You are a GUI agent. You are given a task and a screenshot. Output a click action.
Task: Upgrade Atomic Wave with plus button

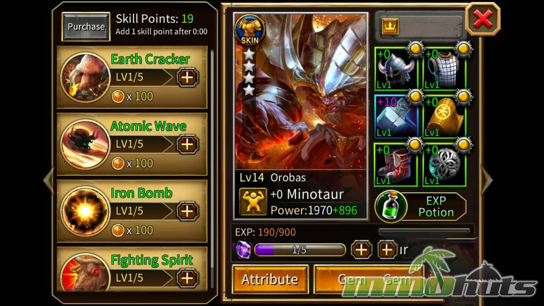click(187, 144)
